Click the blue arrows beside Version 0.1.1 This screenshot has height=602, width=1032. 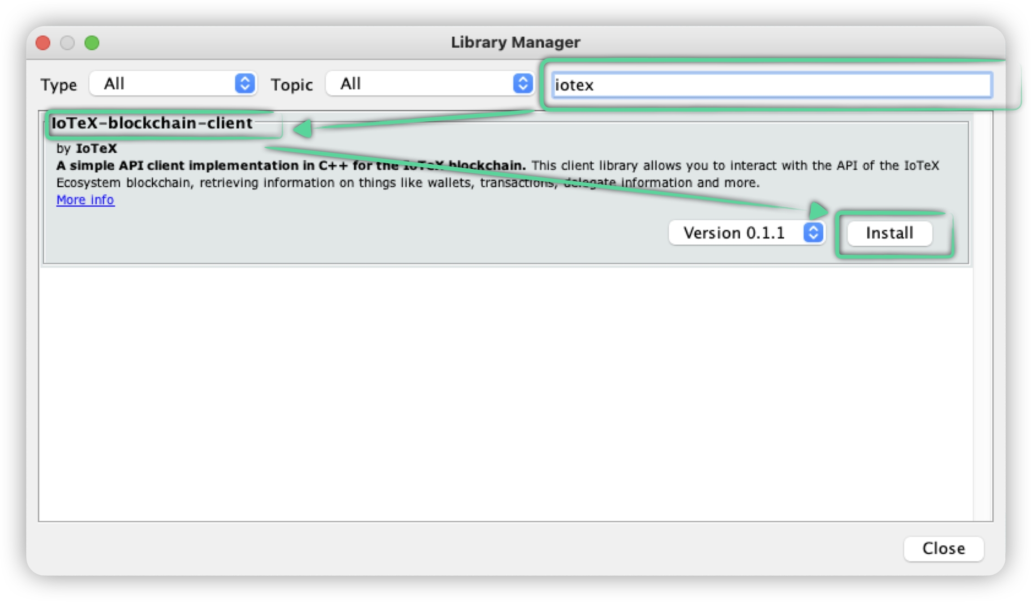(x=813, y=233)
